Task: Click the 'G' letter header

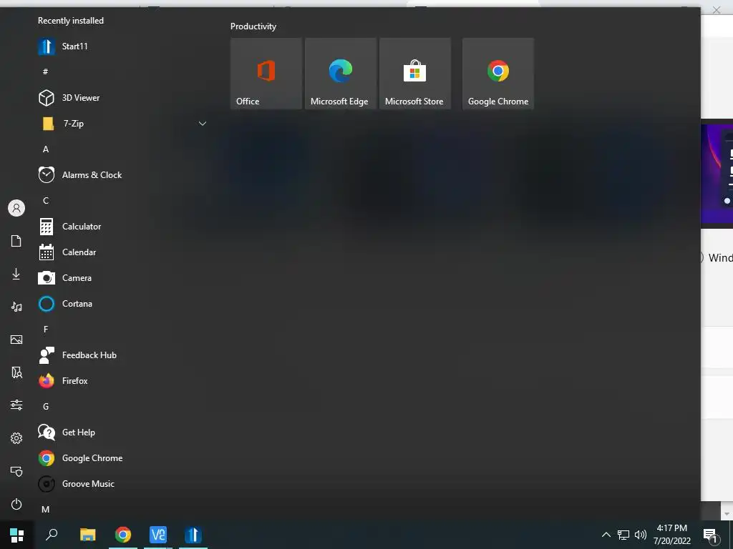Action: click(x=45, y=407)
